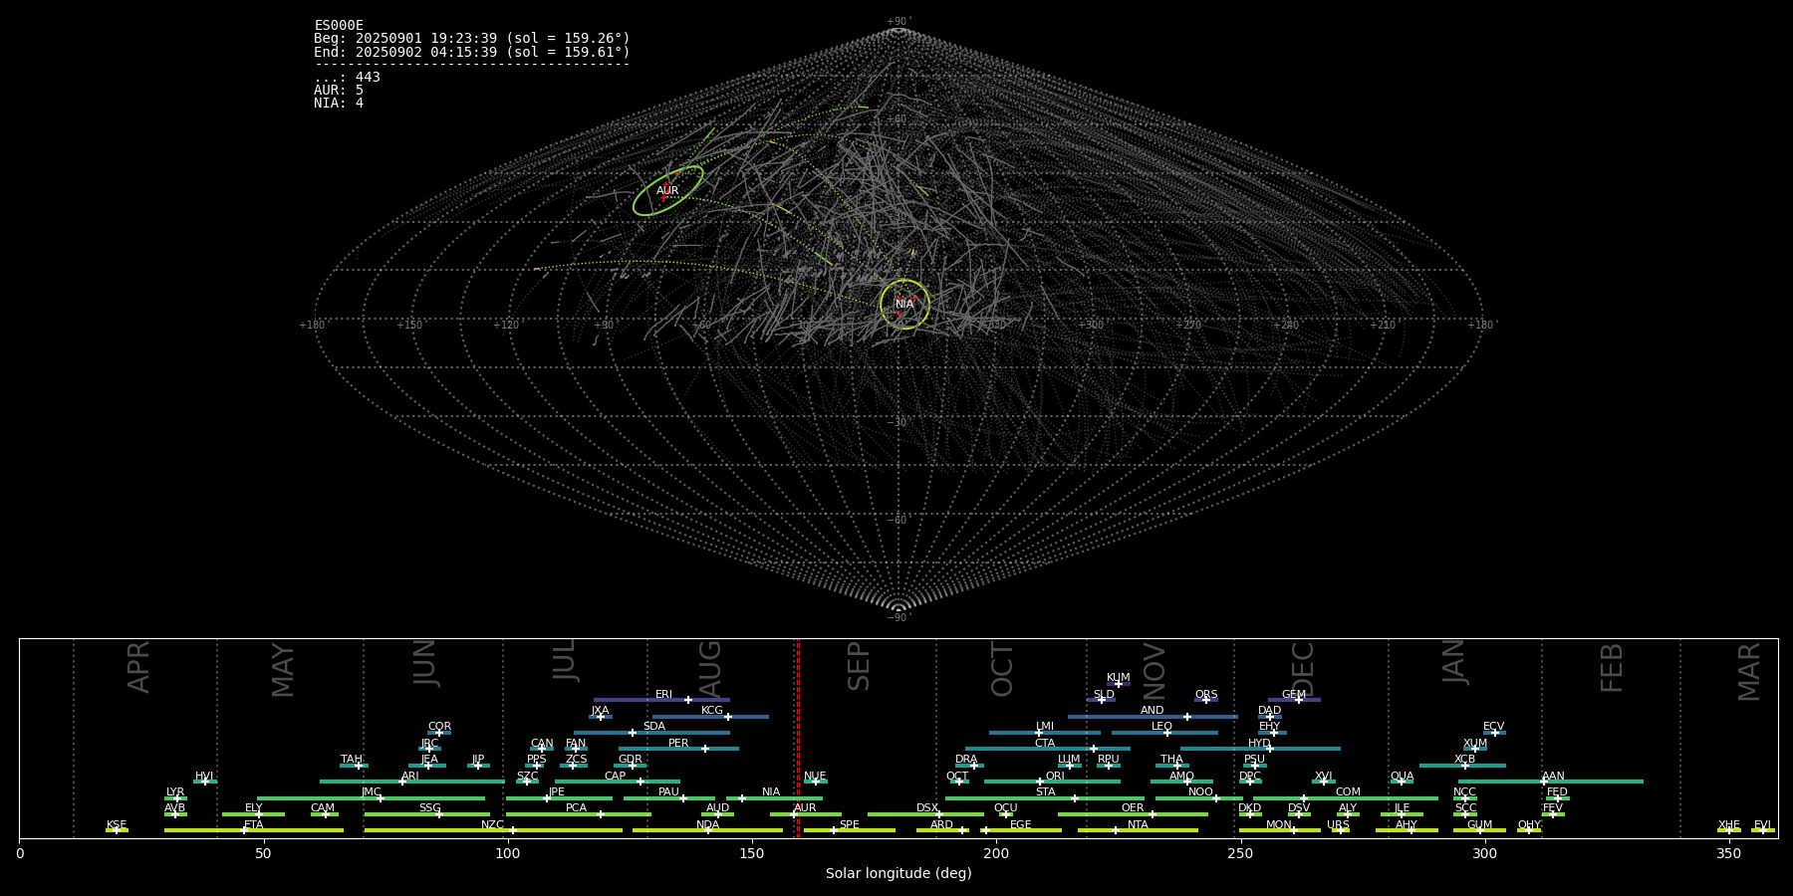Viewport: 1793px width, 896px height.
Task: Click the SDA shower label
Action: 653,727
